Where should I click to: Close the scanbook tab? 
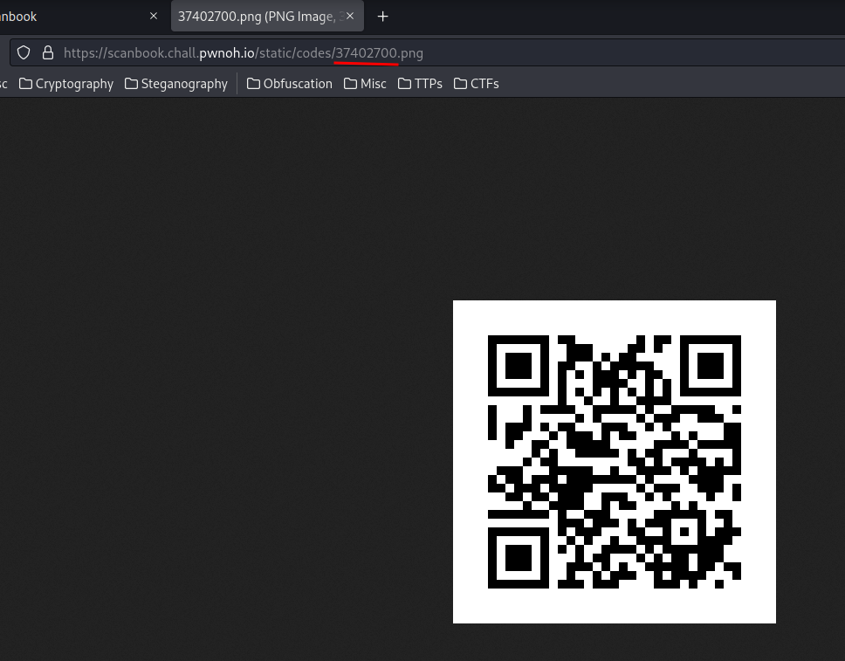154,17
